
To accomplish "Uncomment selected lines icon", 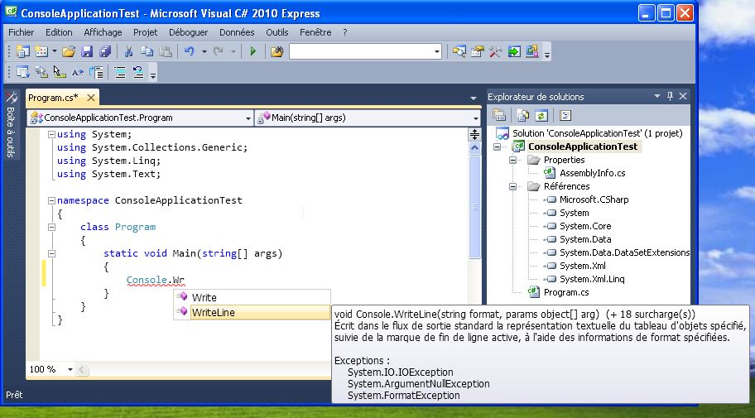I will click(138, 72).
